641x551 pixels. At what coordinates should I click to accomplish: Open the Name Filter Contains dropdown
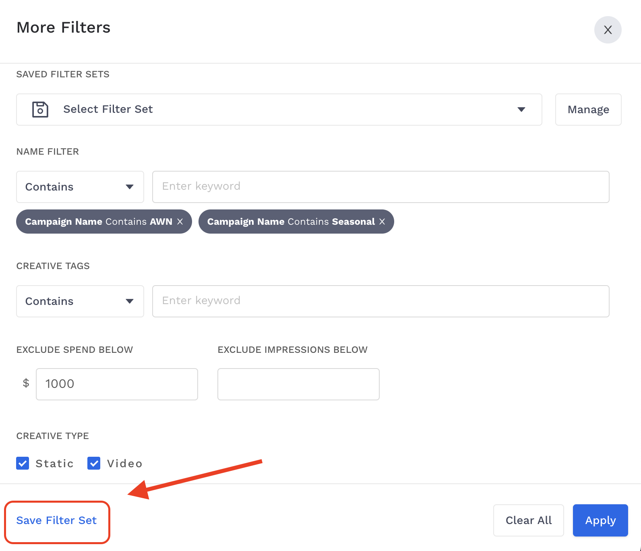click(x=80, y=187)
